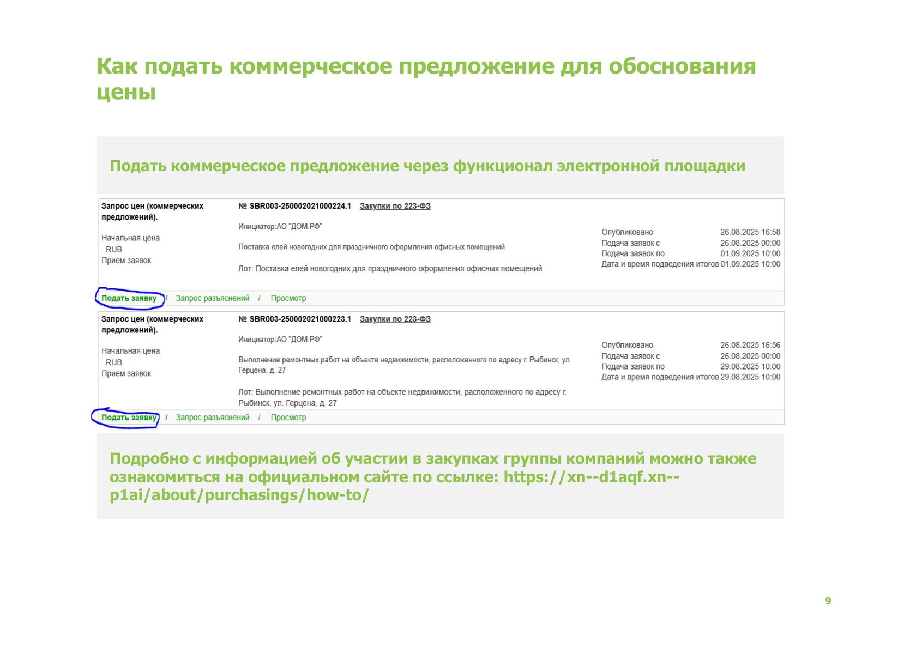Click deadline value 29.08.2025 10:00 beside Подача заявок по

750,366
